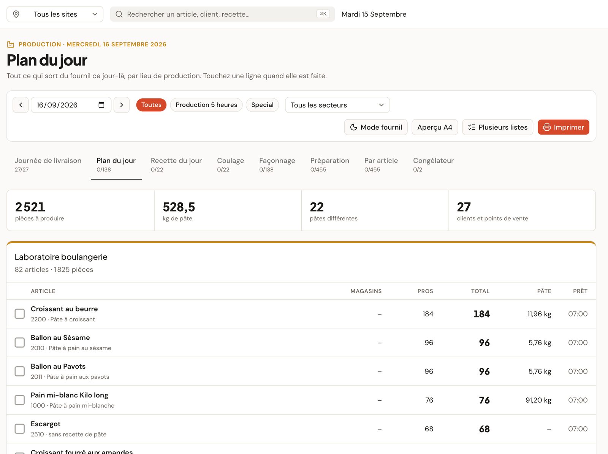Switch to the Par article tab
Image resolution: width=608 pixels, height=454 pixels.
381,165
